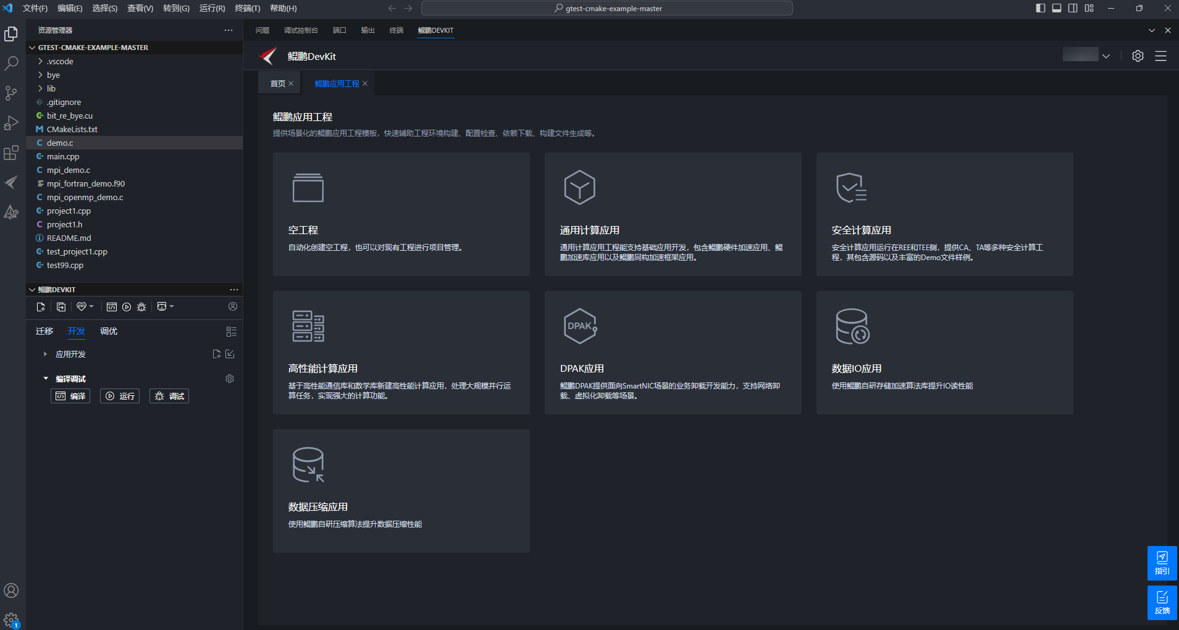Open dropdown arrow next to heart icon

click(x=91, y=307)
